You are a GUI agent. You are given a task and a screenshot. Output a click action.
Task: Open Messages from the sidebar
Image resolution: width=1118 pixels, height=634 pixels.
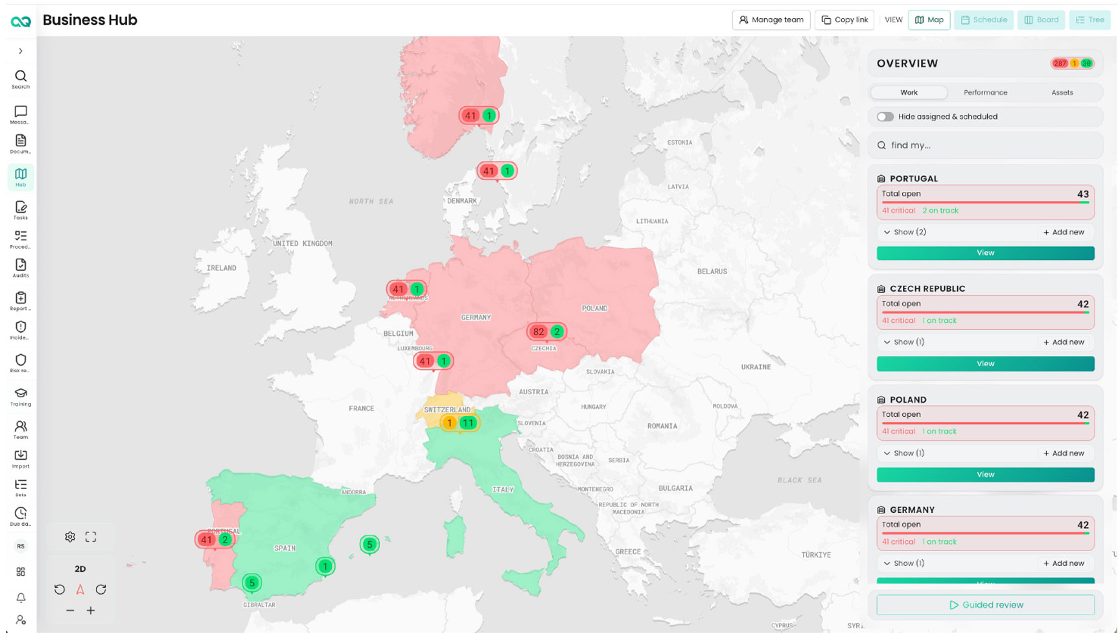[x=21, y=115]
